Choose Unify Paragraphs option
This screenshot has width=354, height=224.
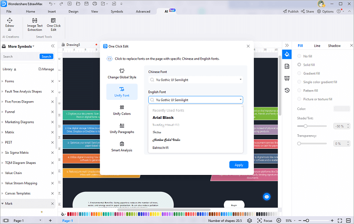[x=122, y=129]
